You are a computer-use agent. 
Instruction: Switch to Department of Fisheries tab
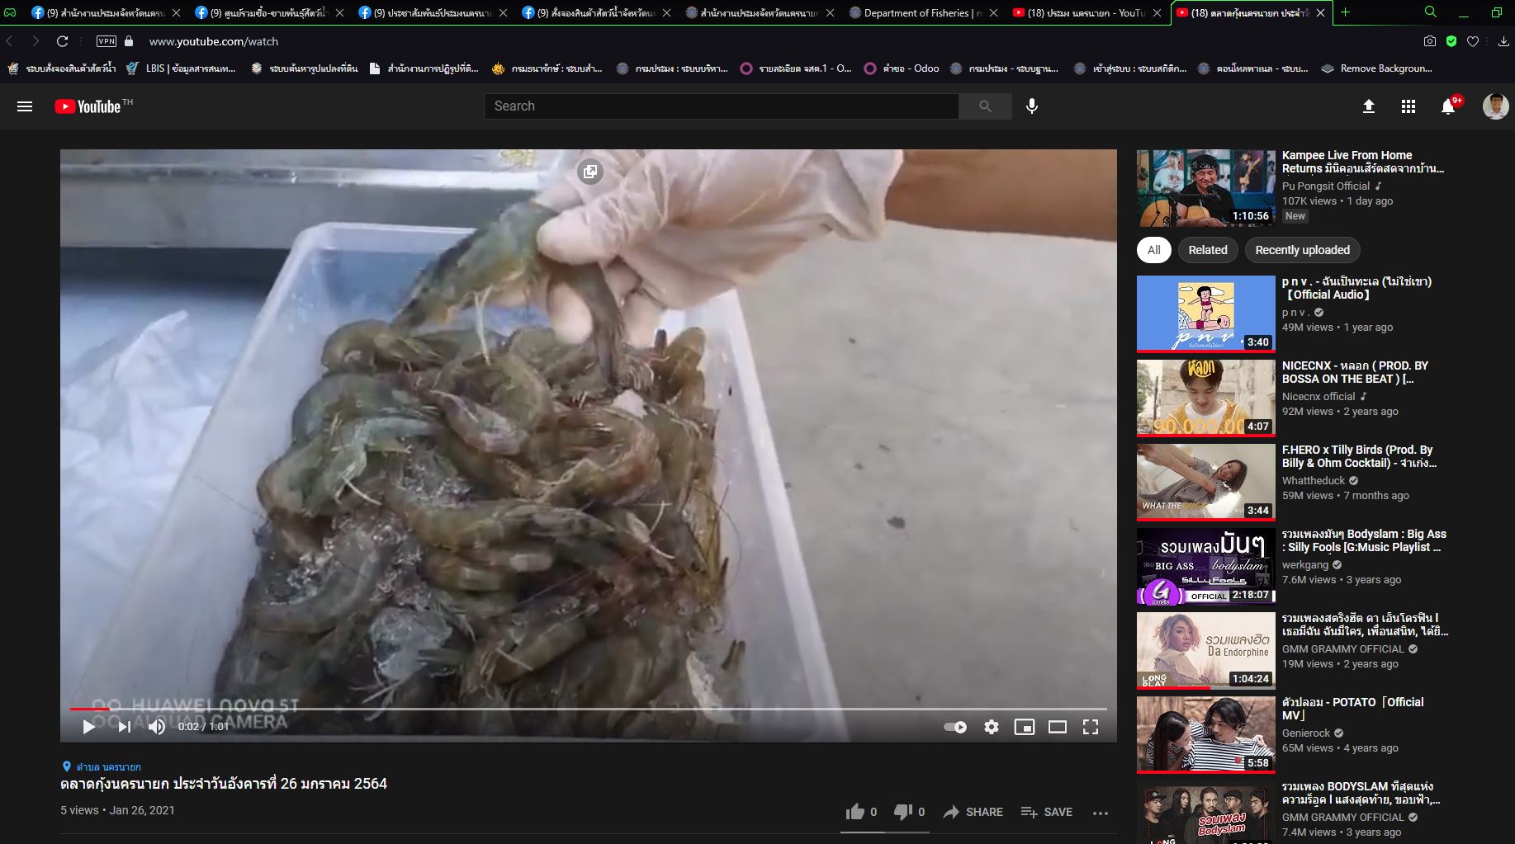pos(922,12)
